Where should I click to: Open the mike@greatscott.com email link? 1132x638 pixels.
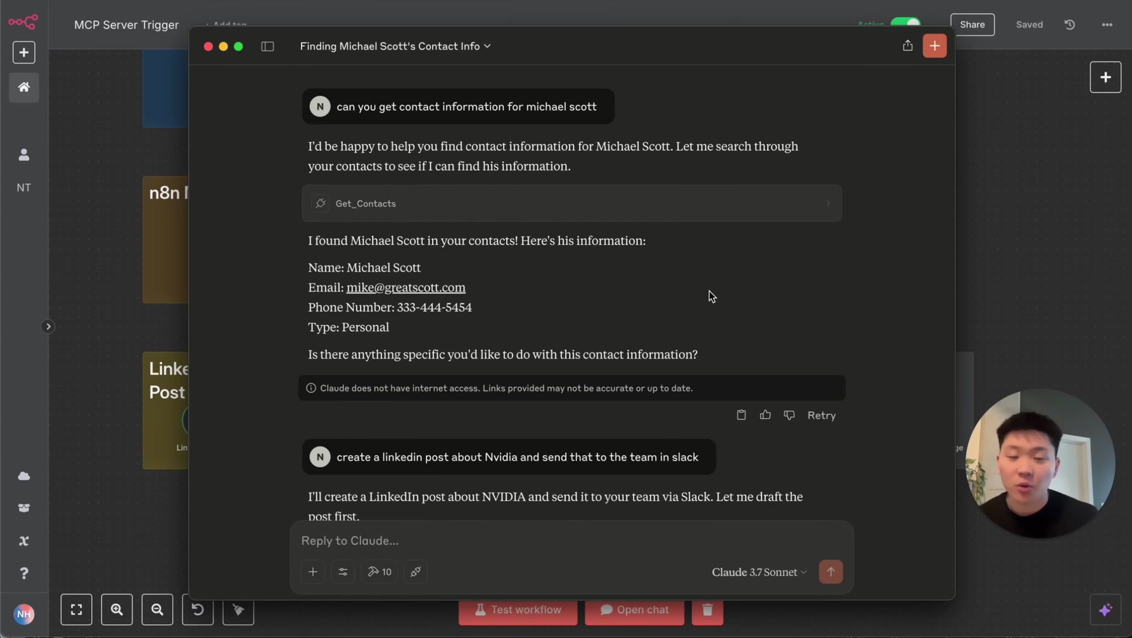[405, 287]
